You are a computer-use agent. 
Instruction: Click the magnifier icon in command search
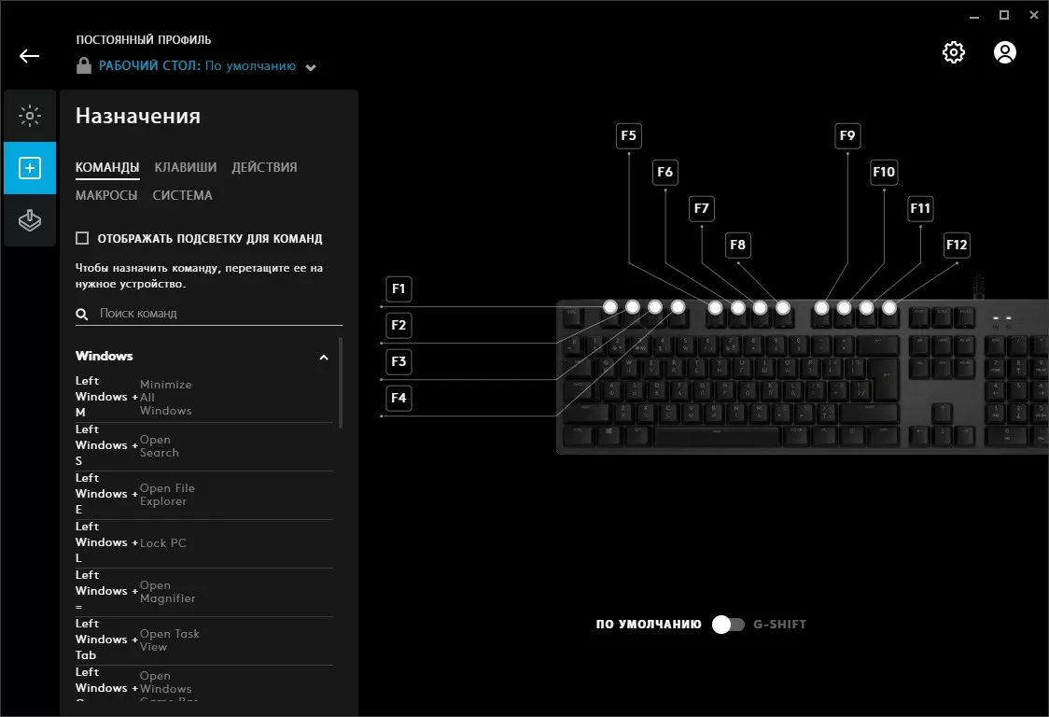[x=82, y=315]
